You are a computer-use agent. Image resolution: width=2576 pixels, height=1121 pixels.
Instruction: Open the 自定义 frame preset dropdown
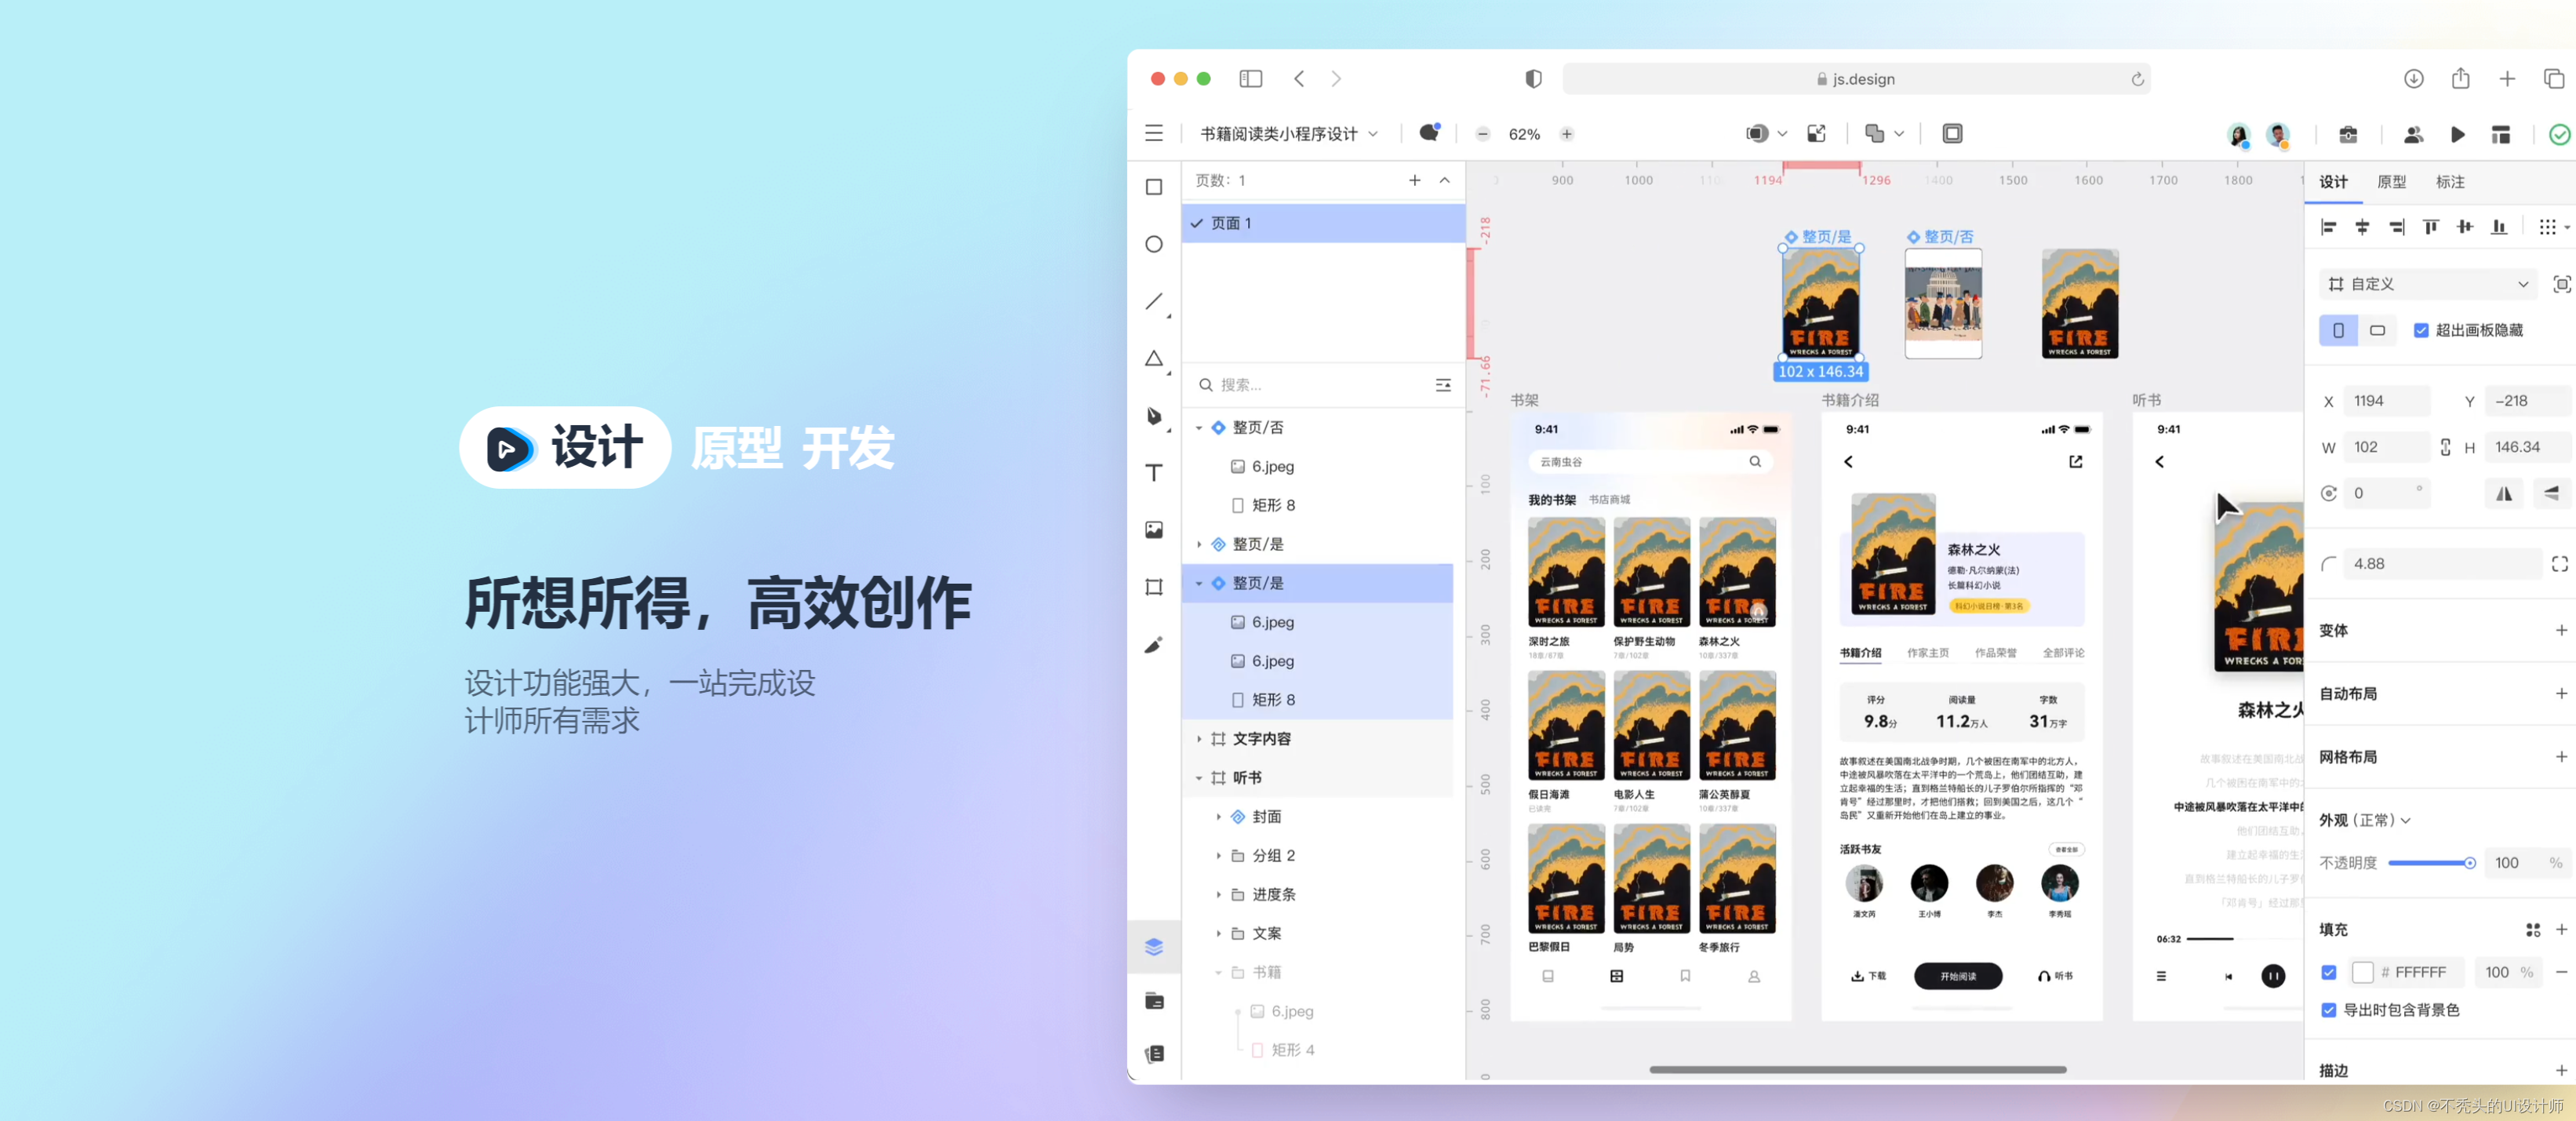click(2429, 284)
